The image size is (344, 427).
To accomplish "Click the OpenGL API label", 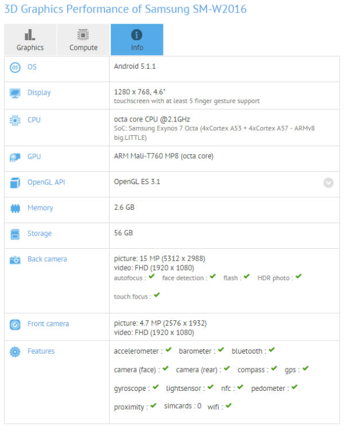I will (x=46, y=182).
